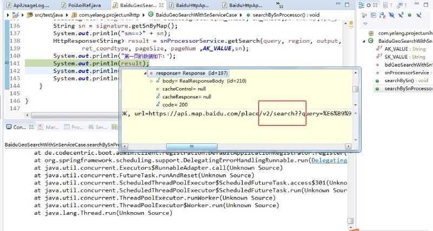This screenshot has height=231, width=433.
Task: Sort Outline members alphabetically
Action: click(x=383, y=15)
